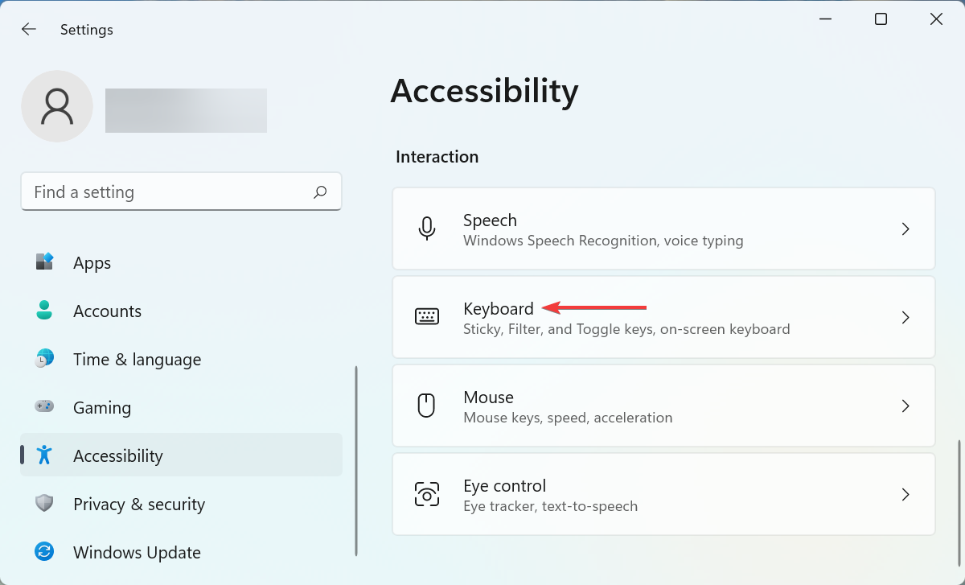
Task: Go back with the arrow icon
Action: [x=29, y=29]
